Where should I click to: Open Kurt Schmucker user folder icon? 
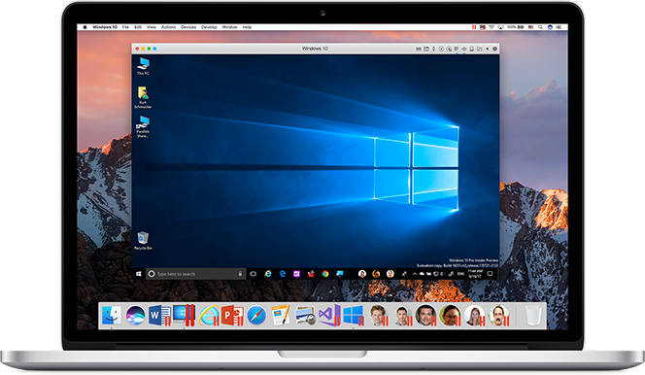point(143,97)
